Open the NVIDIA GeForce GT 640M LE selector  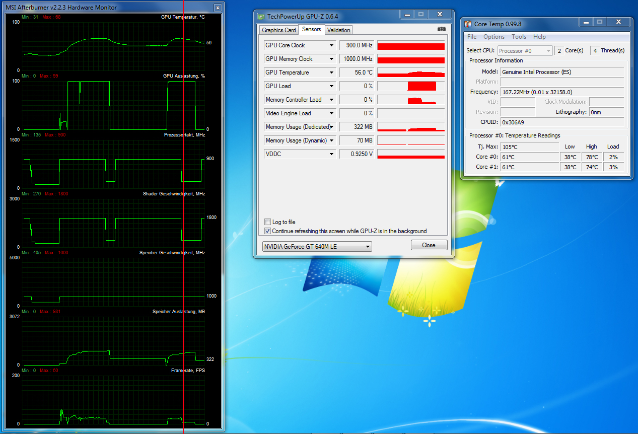click(317, 247)
